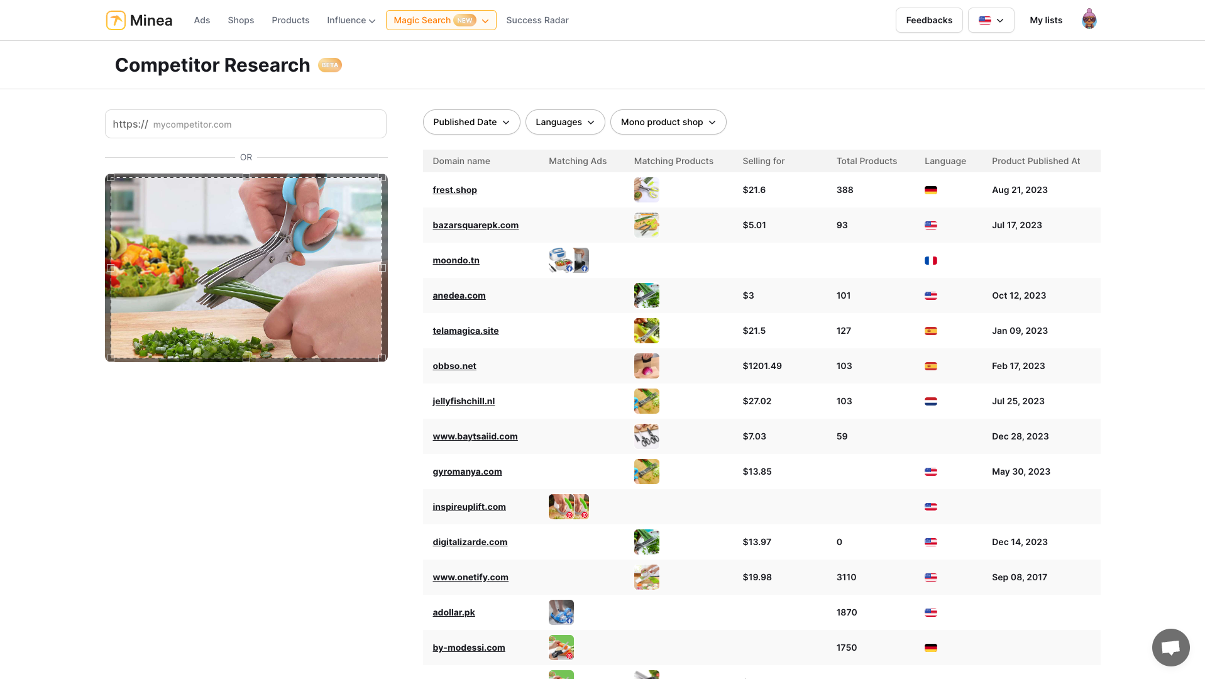Click the French flag for moondo.tn
This screenshot has width=1205, height=679.
[x=931, y=260]
